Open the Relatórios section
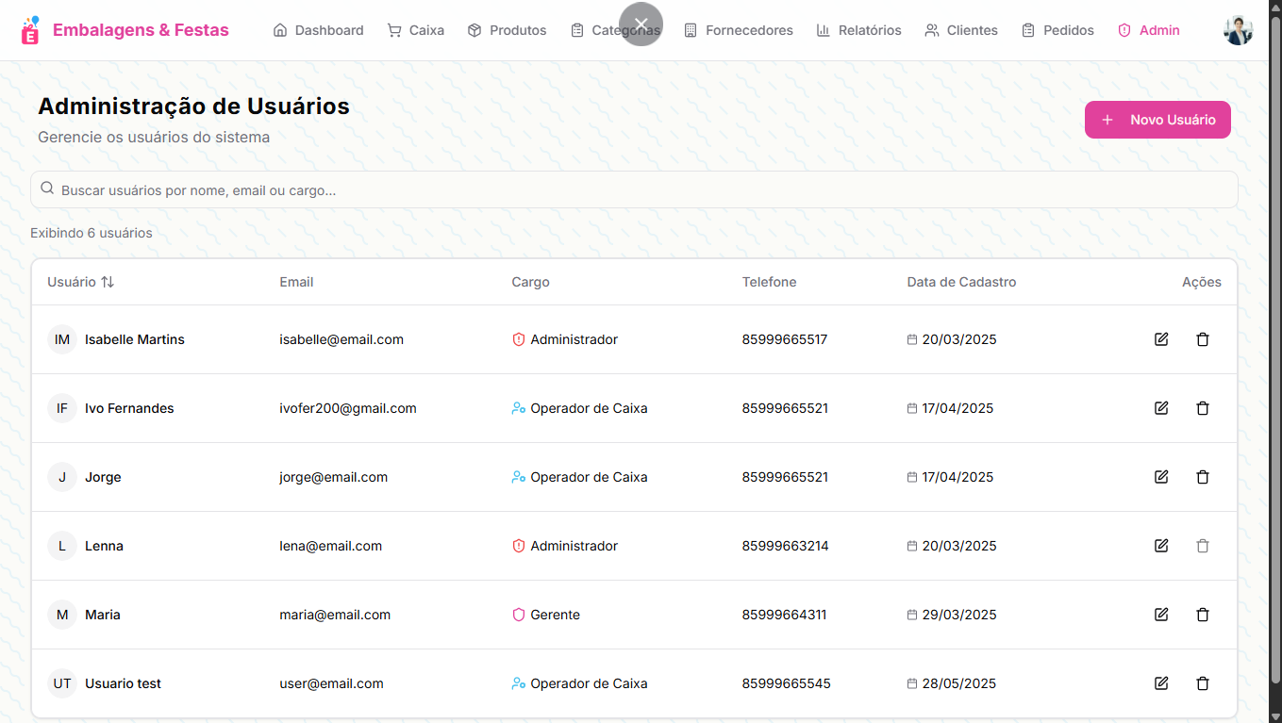The width and height of the screenshot is (1282, 723). click(858, 30)
